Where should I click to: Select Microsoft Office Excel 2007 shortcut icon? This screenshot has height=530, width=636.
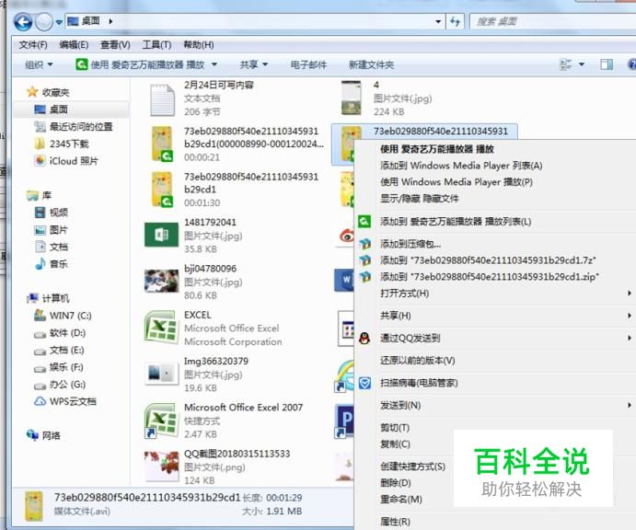[x=161, y=421]
